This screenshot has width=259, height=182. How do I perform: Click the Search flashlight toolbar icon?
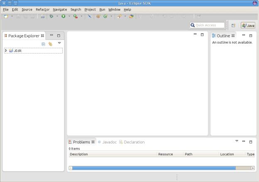pyautogui.click(x=120, y=16)
